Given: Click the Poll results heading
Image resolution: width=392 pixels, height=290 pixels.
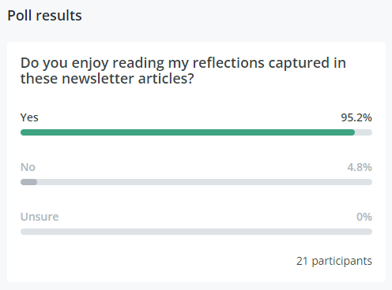Looking at the screenshot, I should (44, 16).
